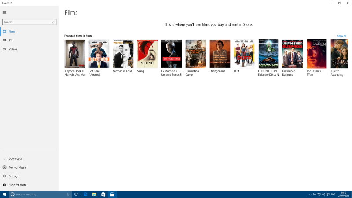Click the TV monitor icon in sidebar

pos(4,40)
